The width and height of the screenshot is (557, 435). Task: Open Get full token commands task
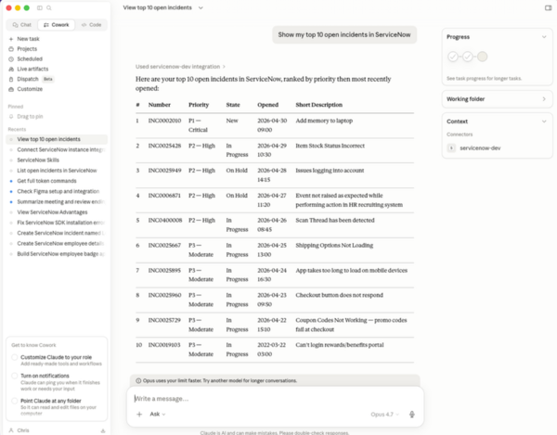point(57,181)
